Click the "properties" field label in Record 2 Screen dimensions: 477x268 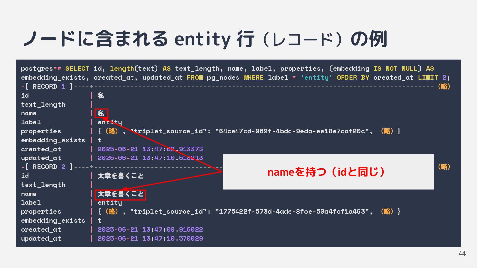point(41,212)
